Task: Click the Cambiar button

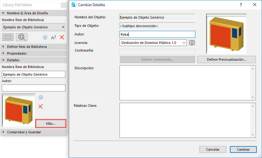Action: click(243, 149)
